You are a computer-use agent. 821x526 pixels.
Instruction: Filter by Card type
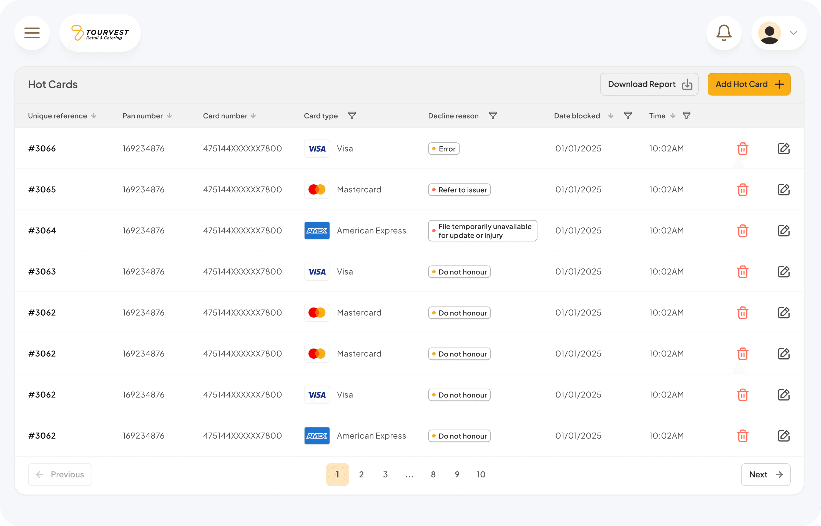352,116
